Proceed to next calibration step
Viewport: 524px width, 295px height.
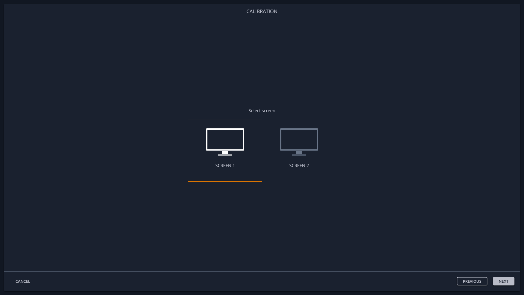click(x=503, y=281)
